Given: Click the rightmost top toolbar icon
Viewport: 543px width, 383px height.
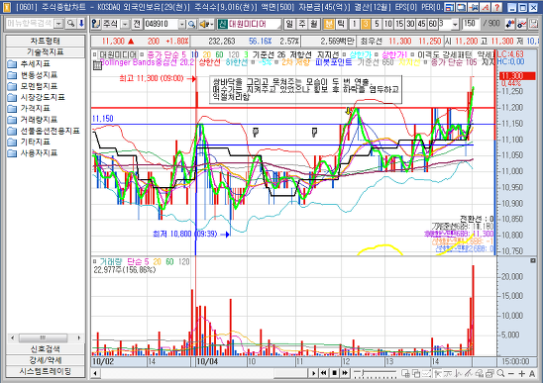Looking at the screenshot, I should tap(533, 24).
